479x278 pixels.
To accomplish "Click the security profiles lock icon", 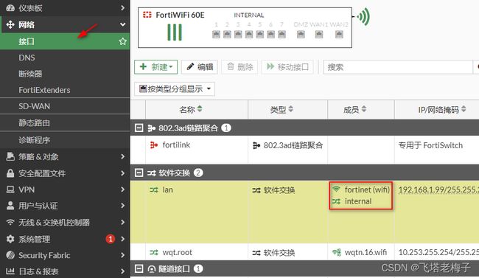I will (10, 173).
